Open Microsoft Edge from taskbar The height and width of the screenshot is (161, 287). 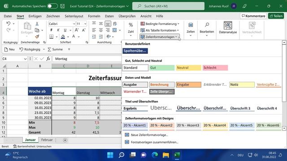[x=155, y=155]
